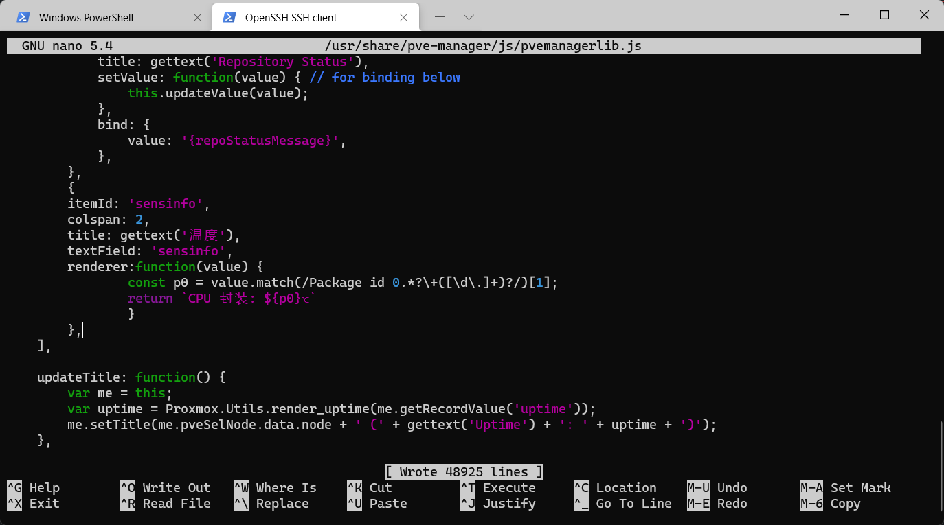The width and height of the screenshot is (944, 525).
Task: Click the M-U Undo shortcut
Action: point(717,488)
